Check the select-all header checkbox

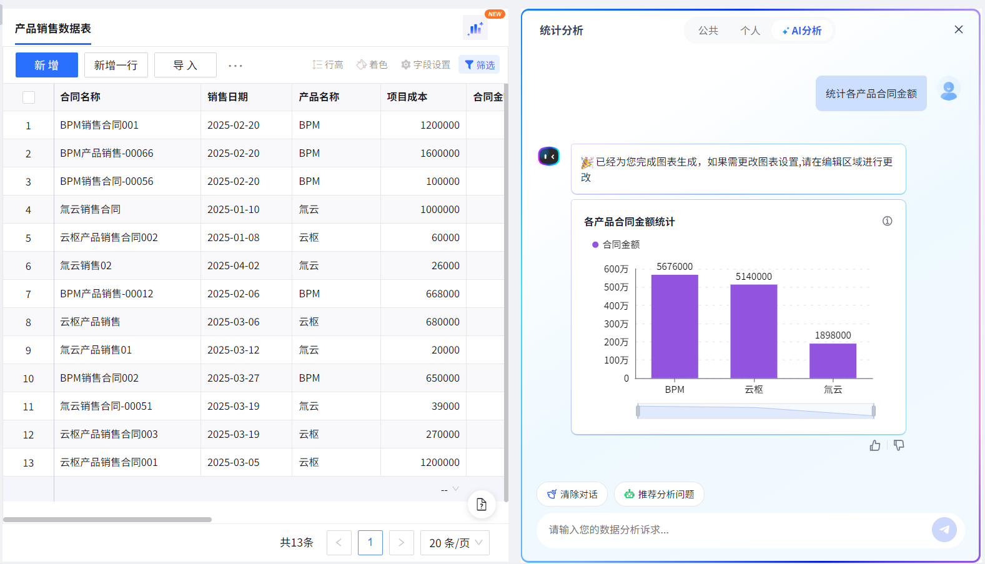pos(29,97)
